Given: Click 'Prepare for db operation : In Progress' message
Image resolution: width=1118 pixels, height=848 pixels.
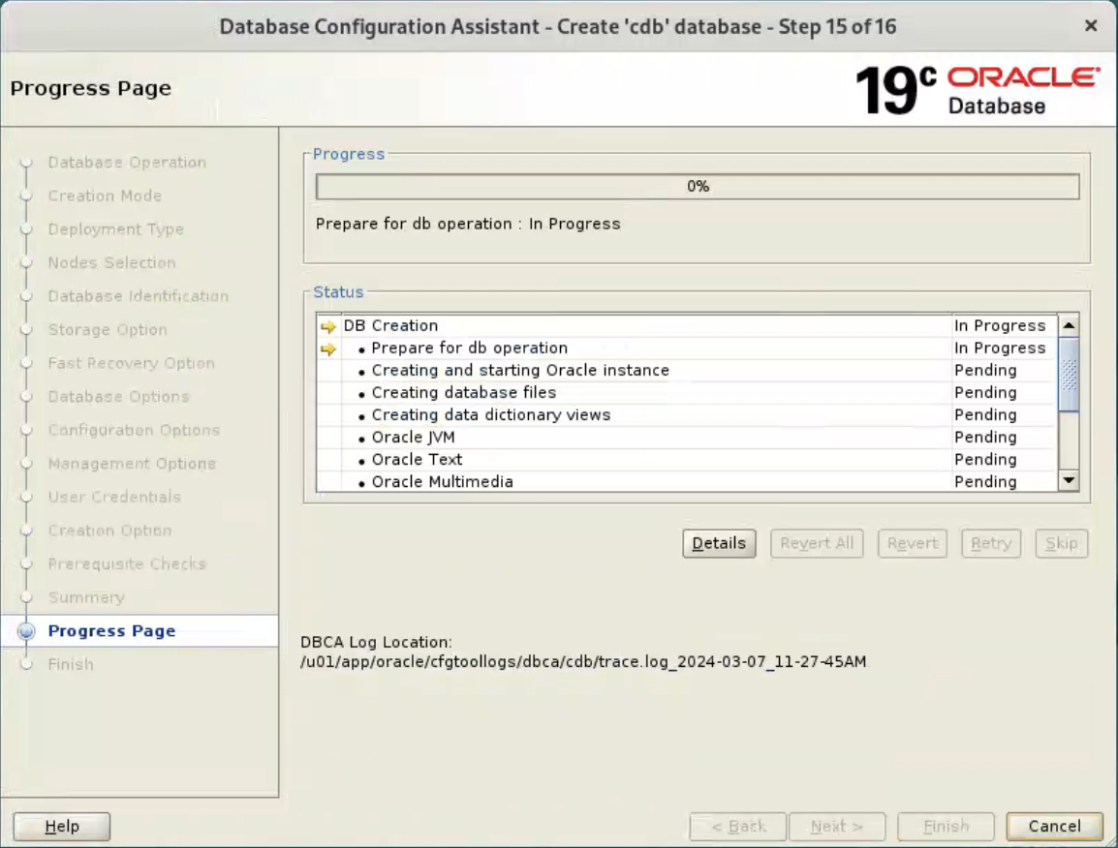Looking at the screenshot, I should tap(468, 224).
